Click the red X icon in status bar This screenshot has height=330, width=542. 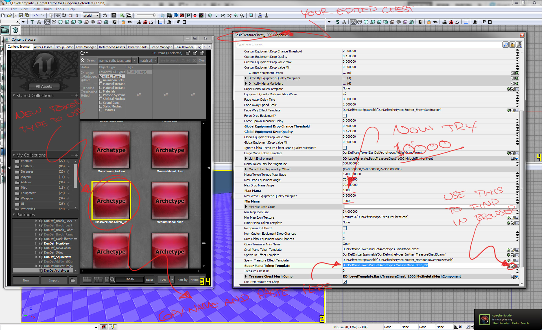(x=104, y=327)
